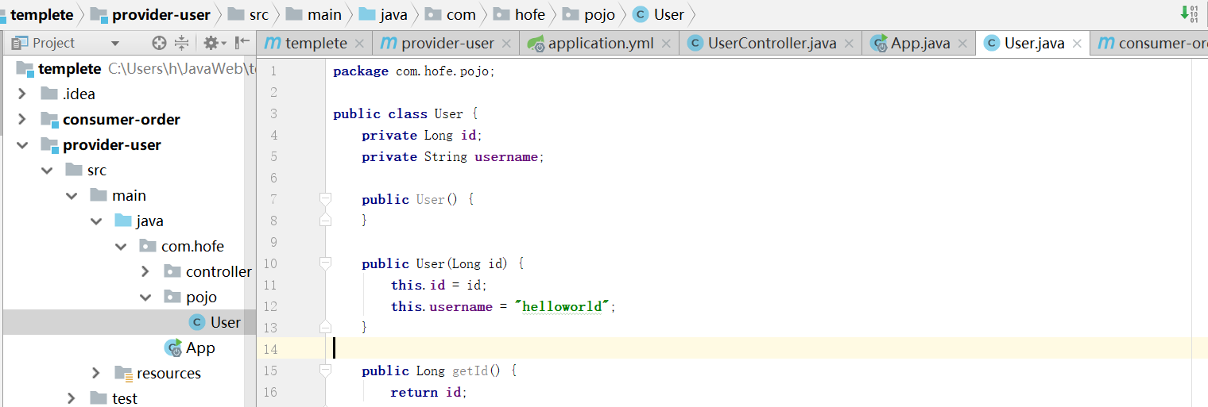Close the App.java tab
Image resolution: width=1208 pixels, height=407 pixels.
click(x=962, y=44)
